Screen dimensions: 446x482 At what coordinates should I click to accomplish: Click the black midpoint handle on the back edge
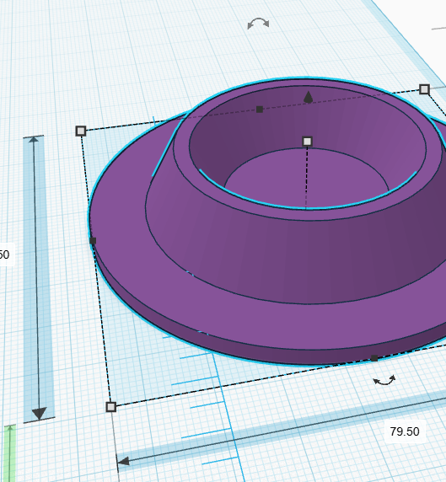260,110
